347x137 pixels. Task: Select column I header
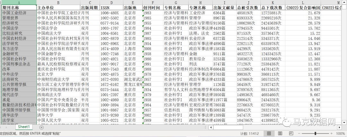[224, 3]
